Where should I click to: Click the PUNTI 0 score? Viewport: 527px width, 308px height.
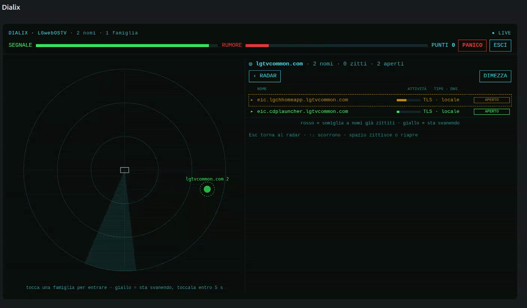[443, 45]
